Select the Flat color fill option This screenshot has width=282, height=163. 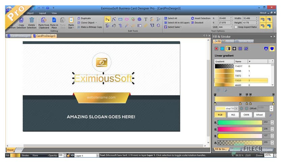pyautogui.click(x=222, y=48)
